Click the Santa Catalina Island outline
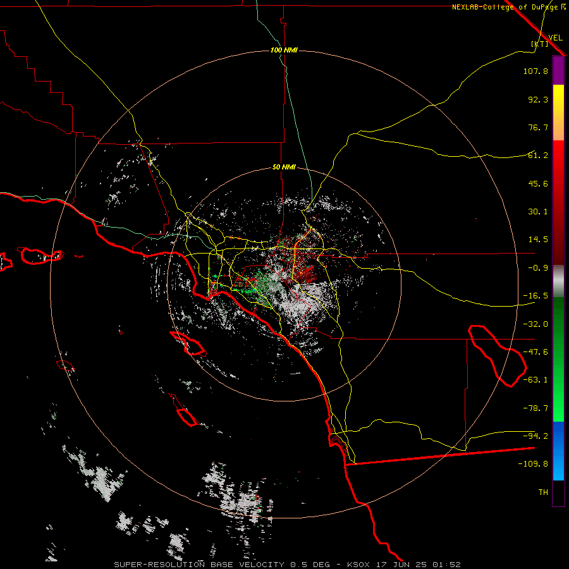 tap(188, 343)
